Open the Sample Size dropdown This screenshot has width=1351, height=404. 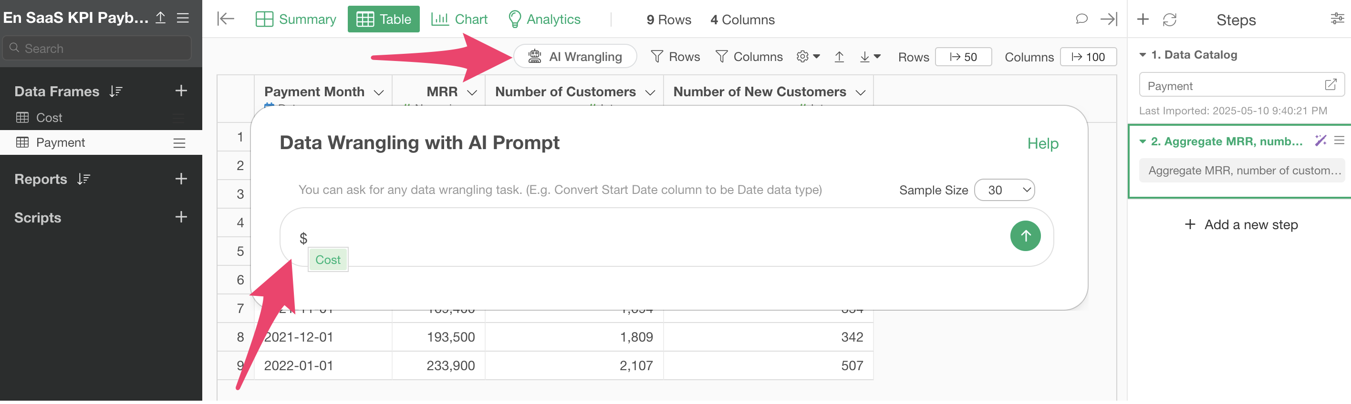point(1004,191)
